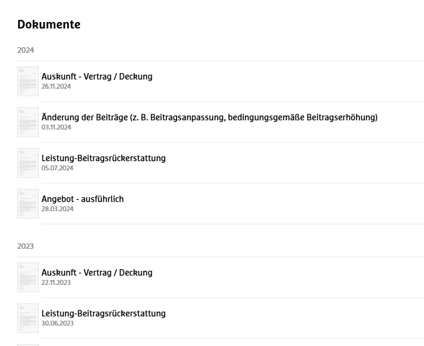The image size is (424, 346).
Task: Open document icon for 05.07.2024 Leistung-Beitragsrückerstattung
Action: pyautogui.click(x=28, y=163)
